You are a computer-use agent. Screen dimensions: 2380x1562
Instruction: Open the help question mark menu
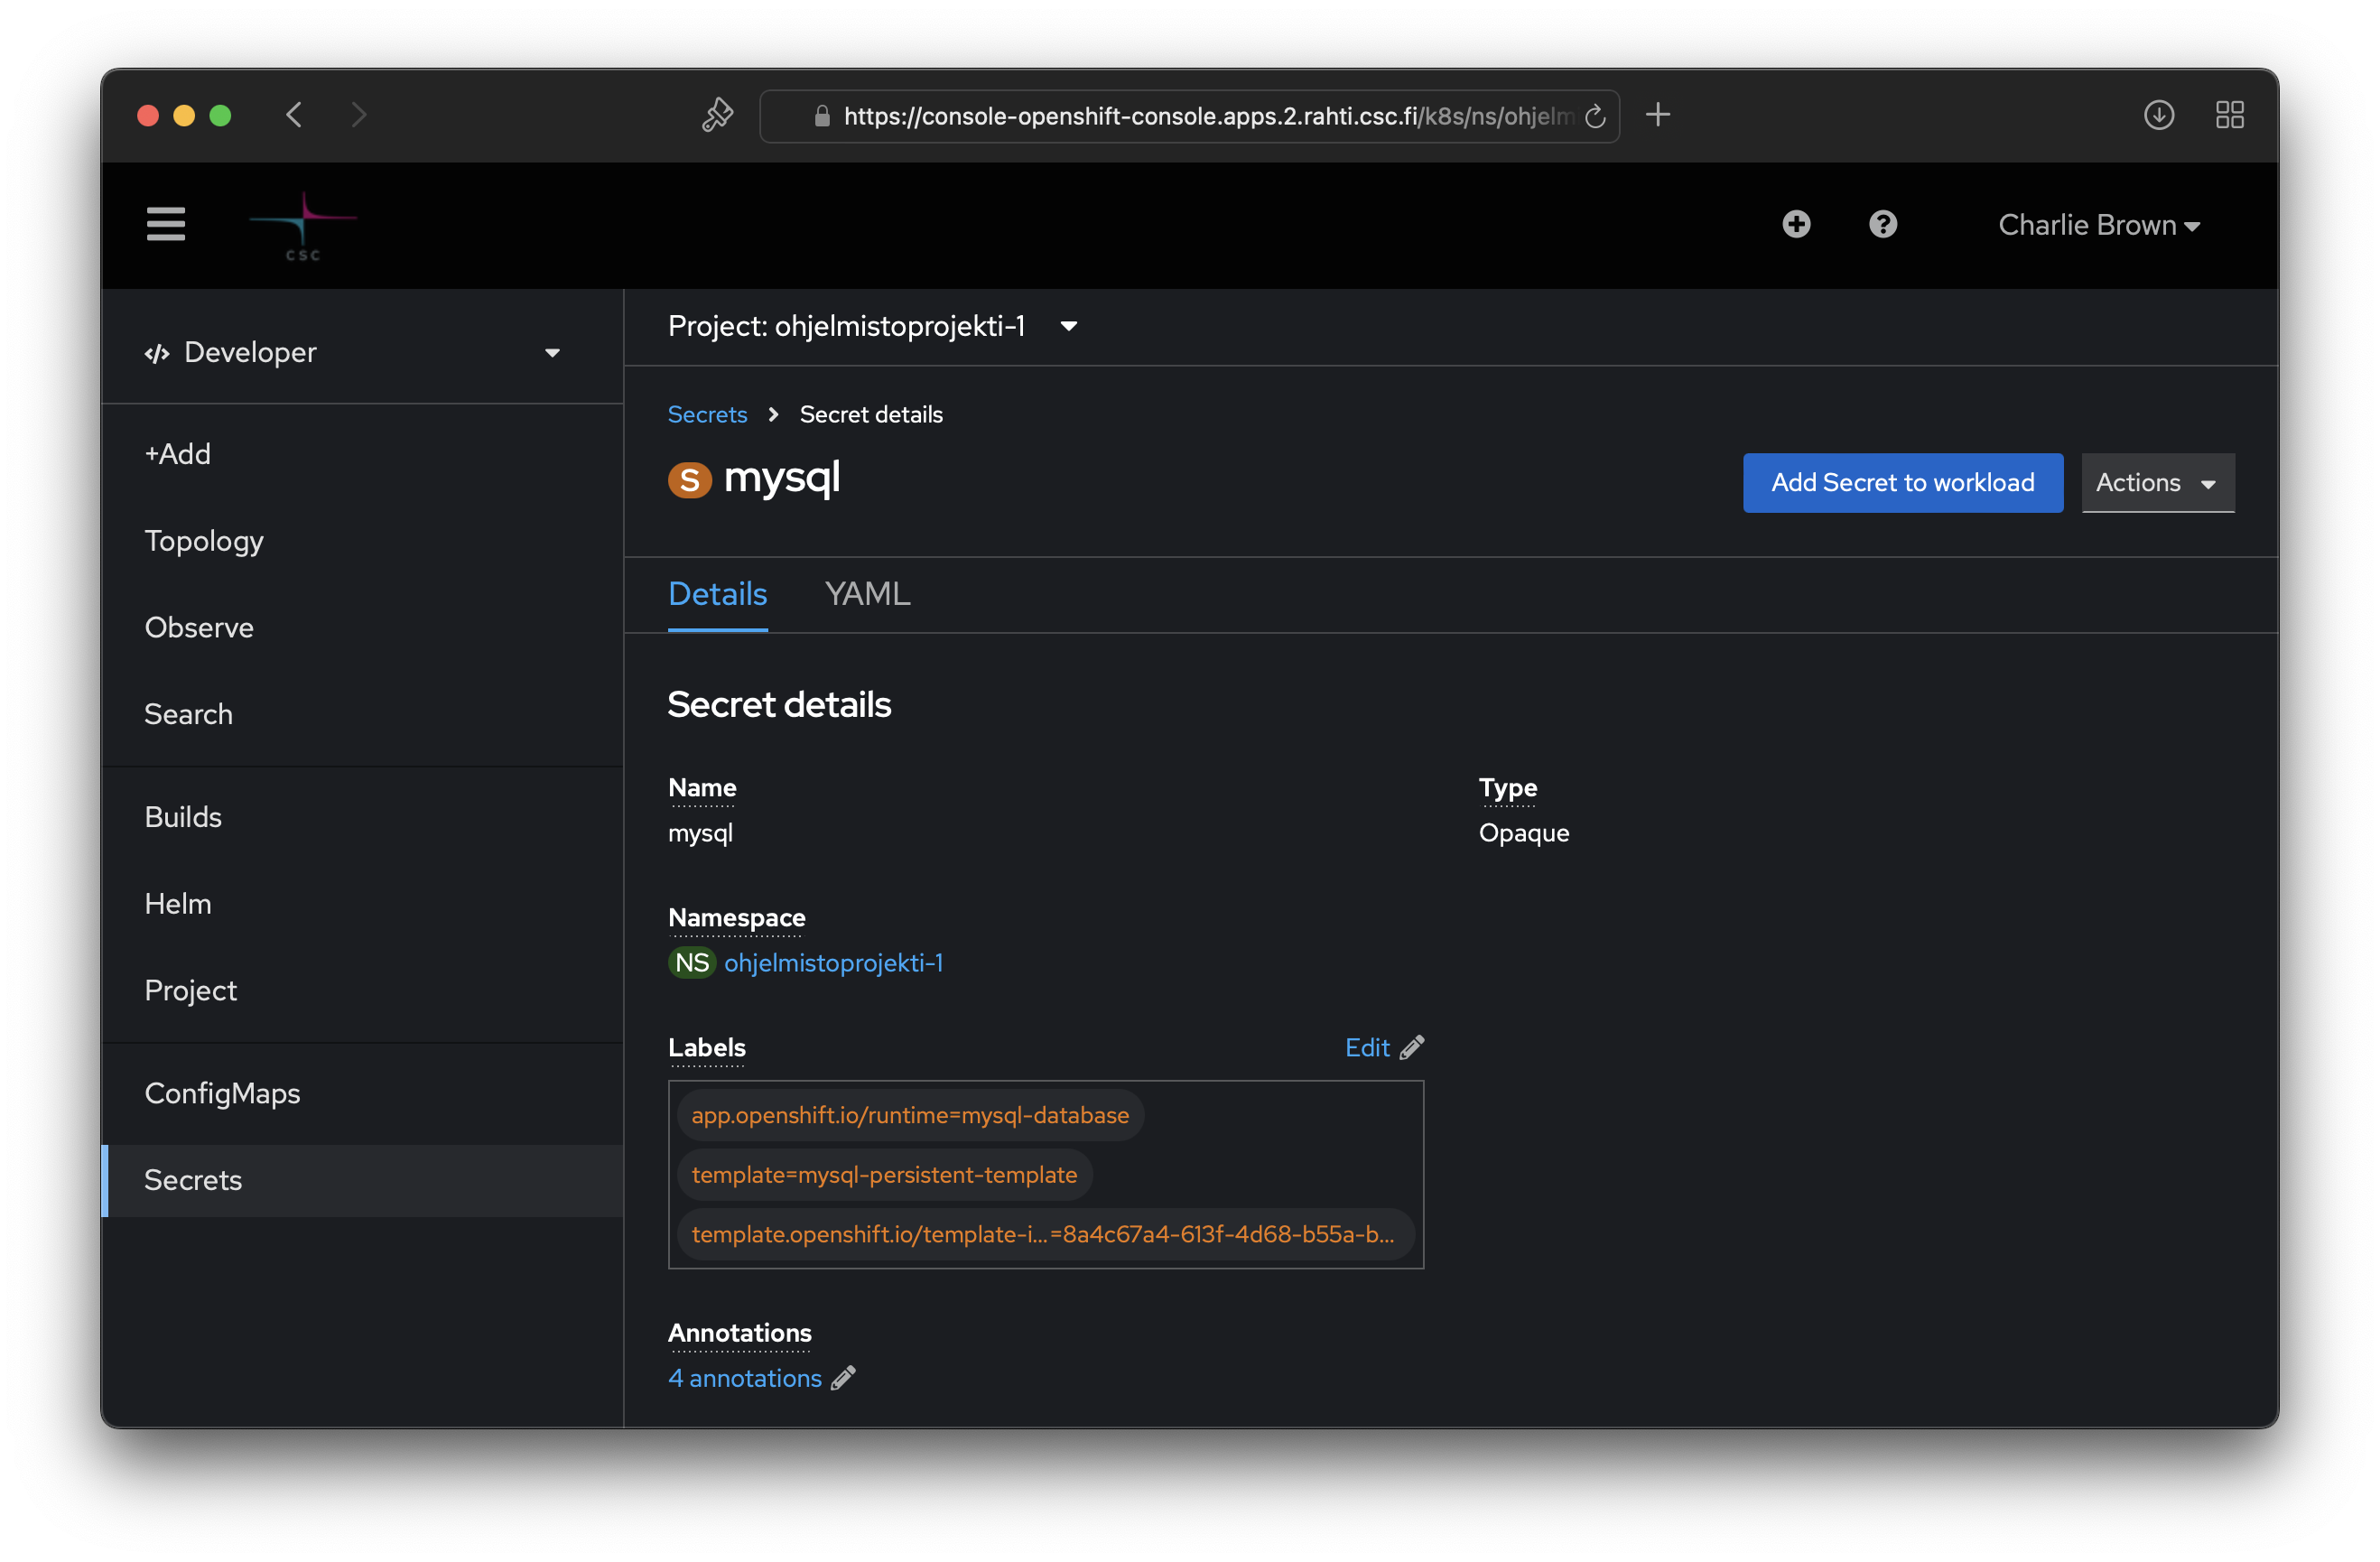1882,224
